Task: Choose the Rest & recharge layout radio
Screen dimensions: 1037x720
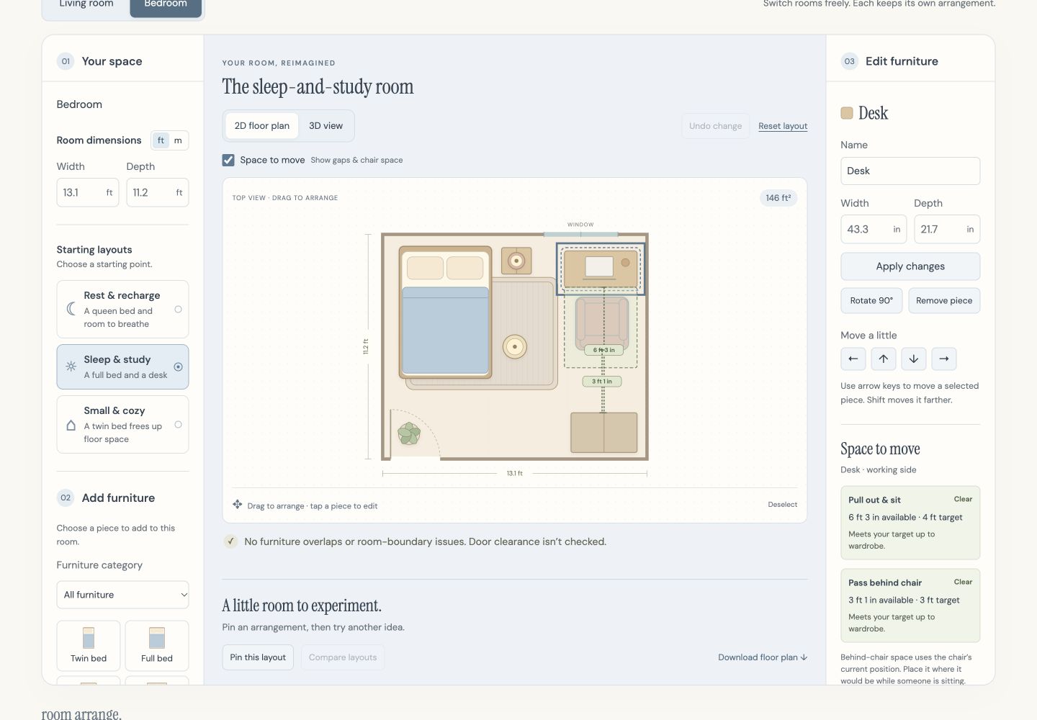Action: (178, 310)
